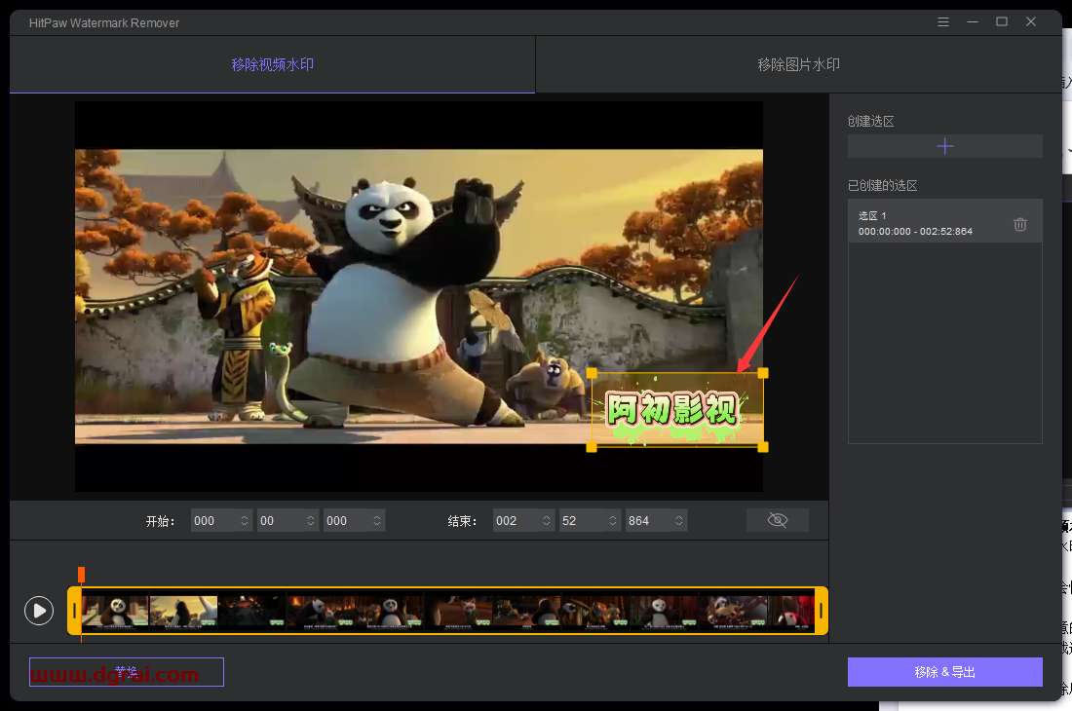Click the first timeline thumbnail frame
Screen dimensions: 1072x711
tap(115, 611)
